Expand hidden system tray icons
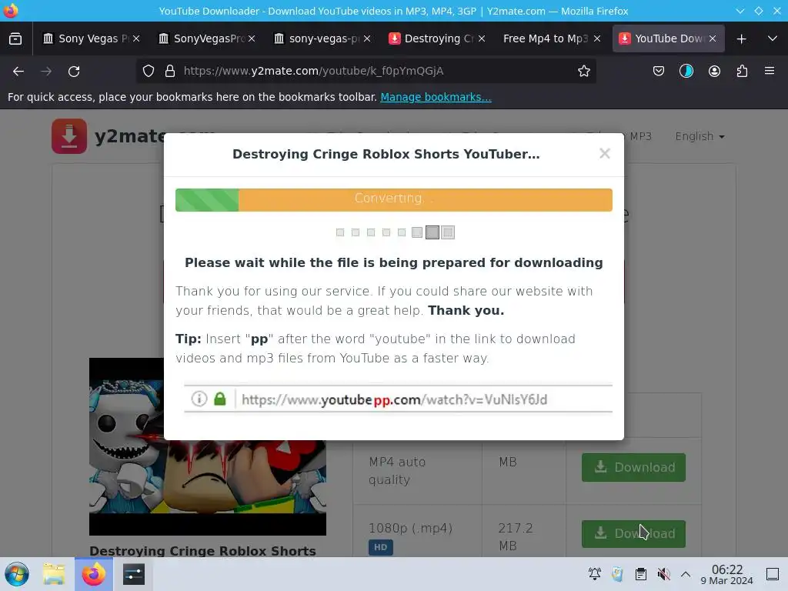The height and width of the screenshot is (591, 788). 686,574
